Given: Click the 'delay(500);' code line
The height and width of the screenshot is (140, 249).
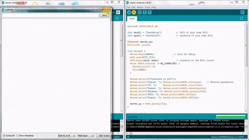Looking at the screenshot, I should (139, 70).
